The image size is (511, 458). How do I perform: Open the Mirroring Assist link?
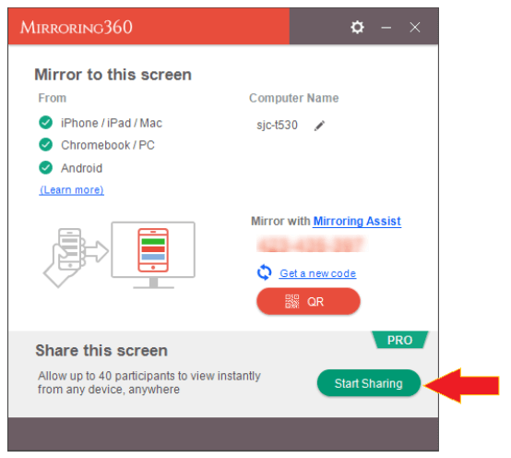357,222
